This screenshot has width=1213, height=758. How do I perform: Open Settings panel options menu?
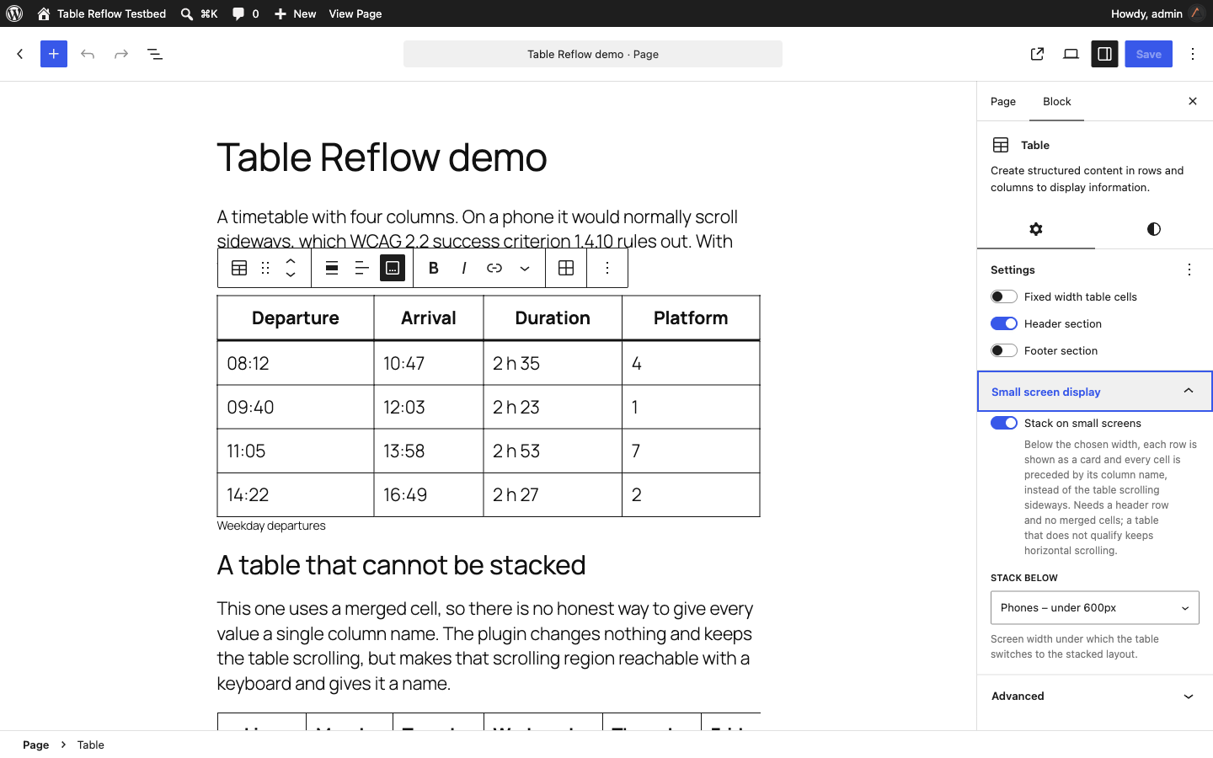pos(1189,270)
